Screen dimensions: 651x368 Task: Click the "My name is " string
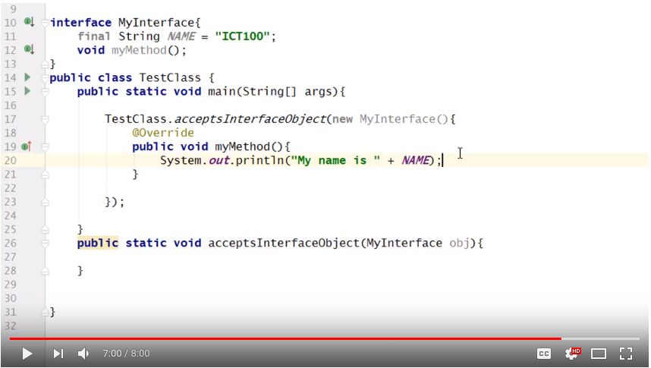335,160
